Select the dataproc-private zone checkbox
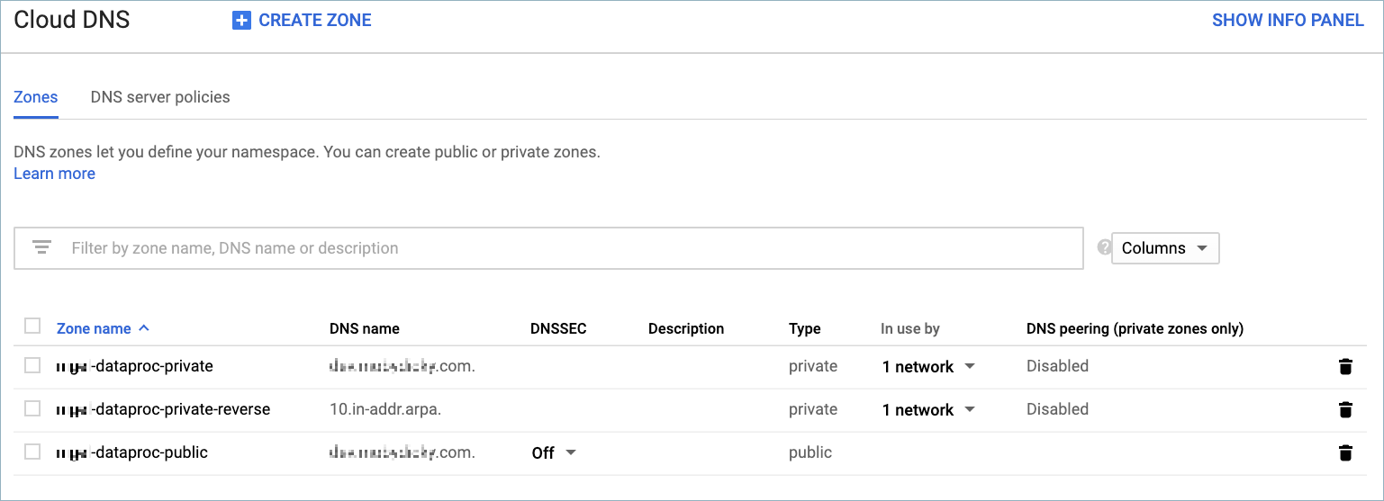 [x=32, y=365]
